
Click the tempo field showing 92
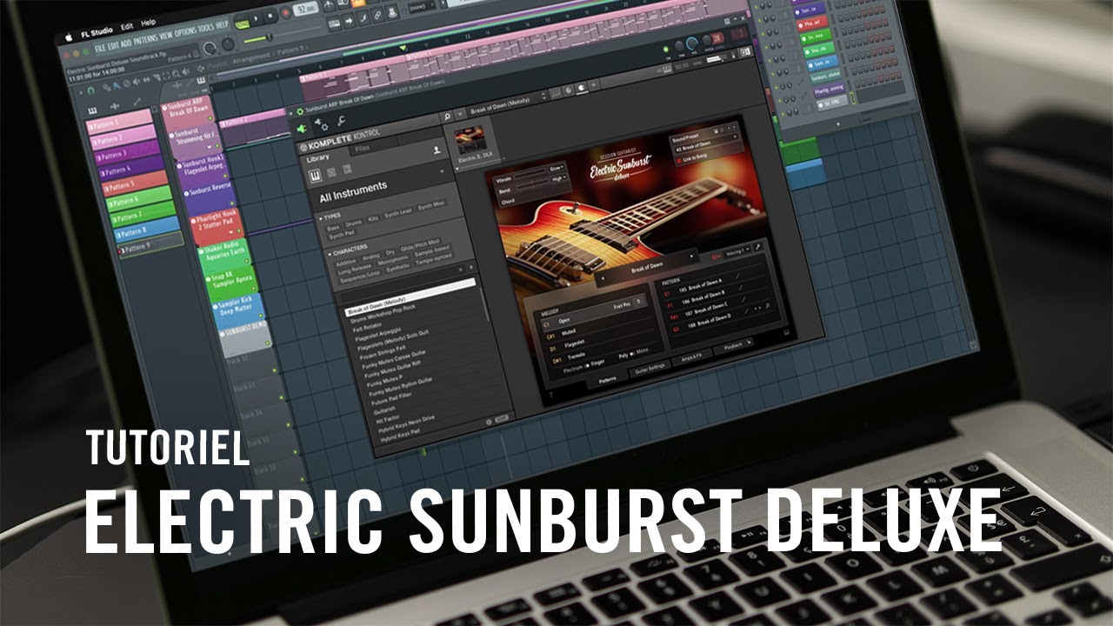tap(306, 10)
